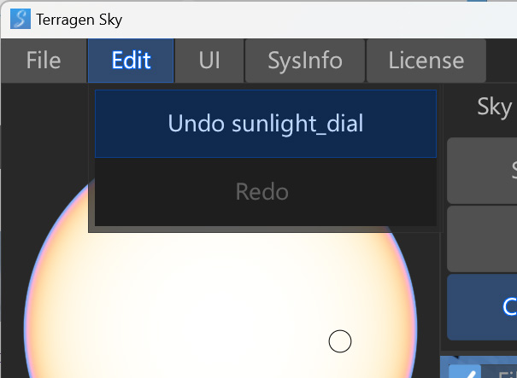Click the Sky panel header
This screenshot has height=378, width=517.
pyautogui.click(x=494, y=107)
